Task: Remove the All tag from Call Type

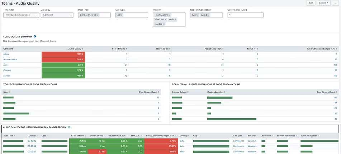Action: click(121, 15)
